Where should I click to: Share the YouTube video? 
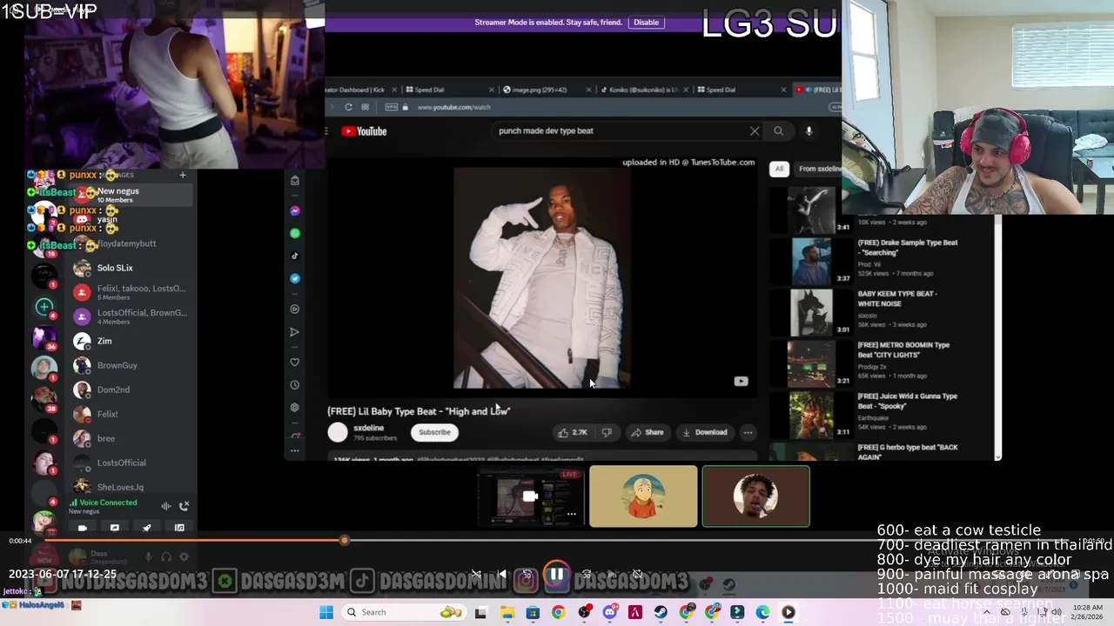tap(648, 432)
